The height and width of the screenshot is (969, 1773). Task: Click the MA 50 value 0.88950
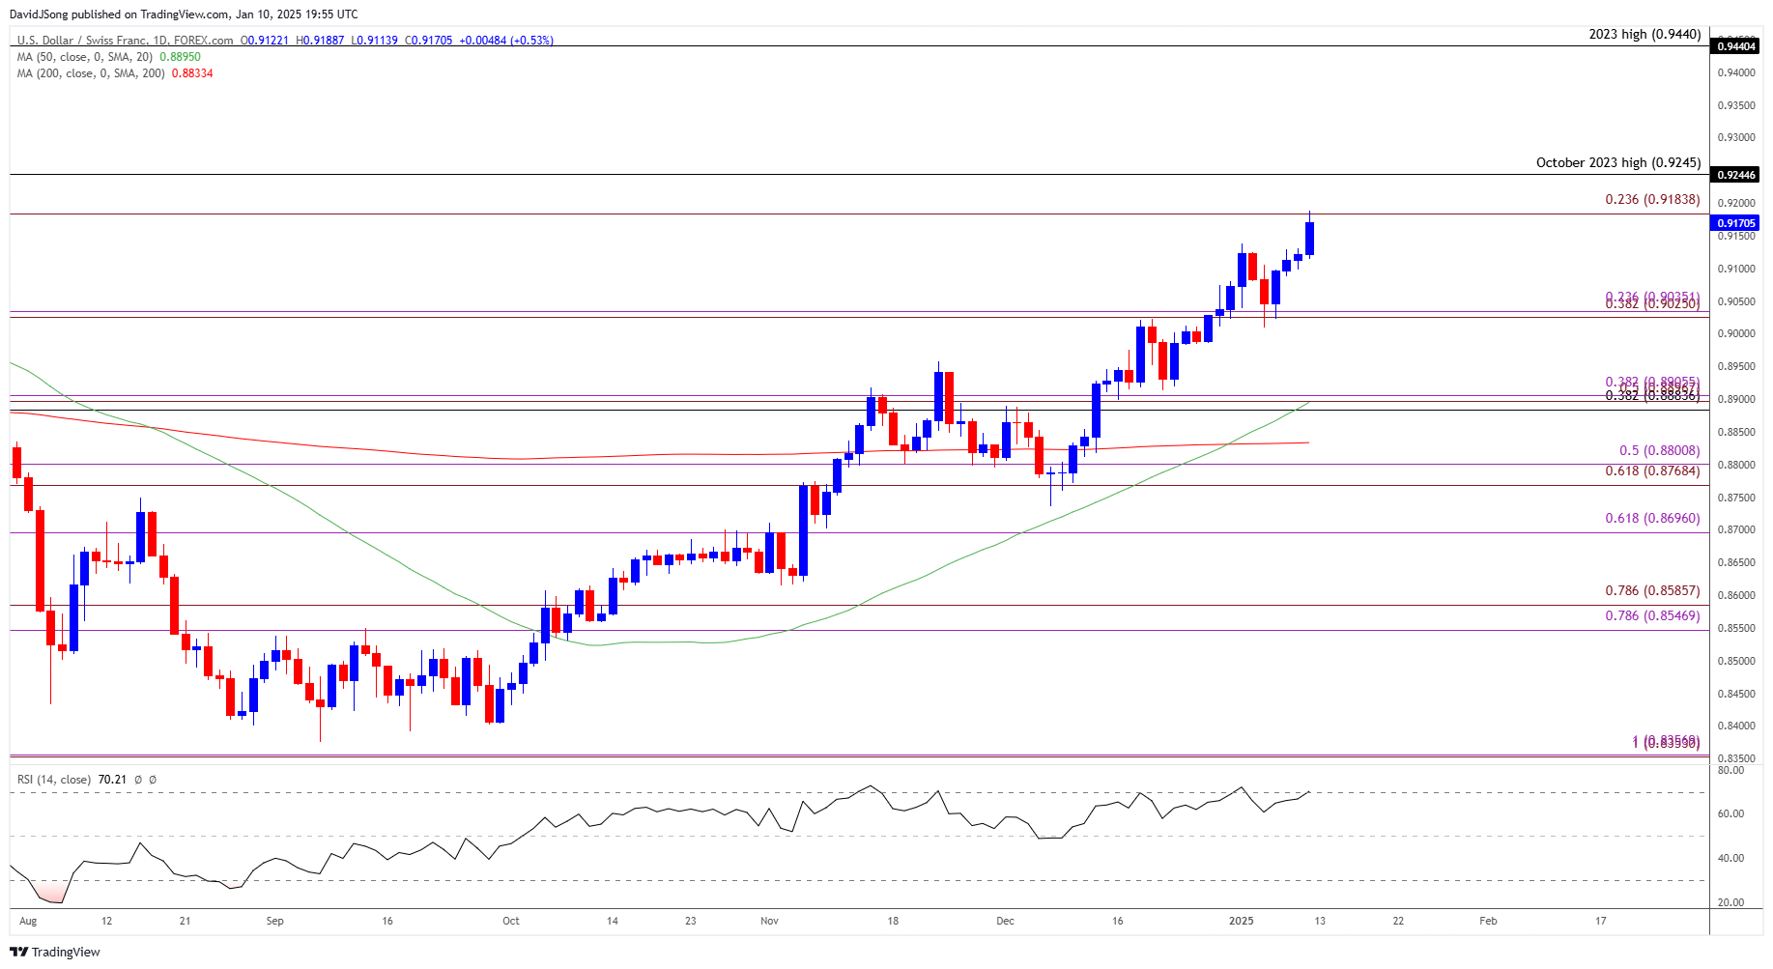click(x=180, y=57)
